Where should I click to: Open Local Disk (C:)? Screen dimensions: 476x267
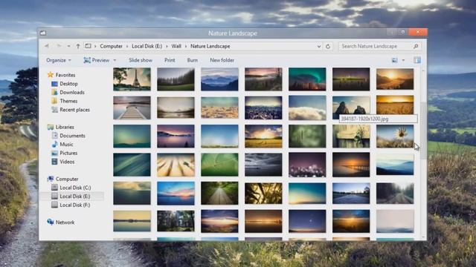[x=75, y=188]
